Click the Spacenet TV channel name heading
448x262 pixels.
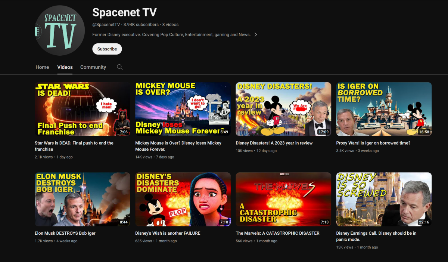[x=124, y=12]
